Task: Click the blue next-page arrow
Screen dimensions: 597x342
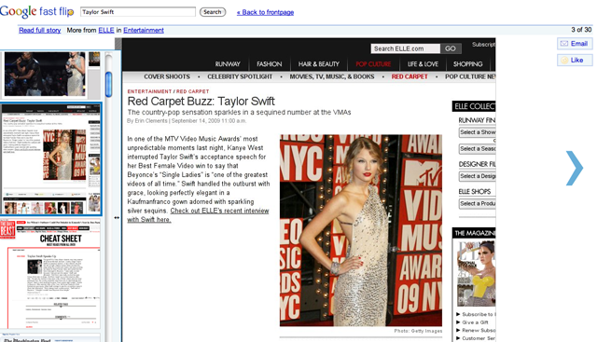Action: [575, 168]
